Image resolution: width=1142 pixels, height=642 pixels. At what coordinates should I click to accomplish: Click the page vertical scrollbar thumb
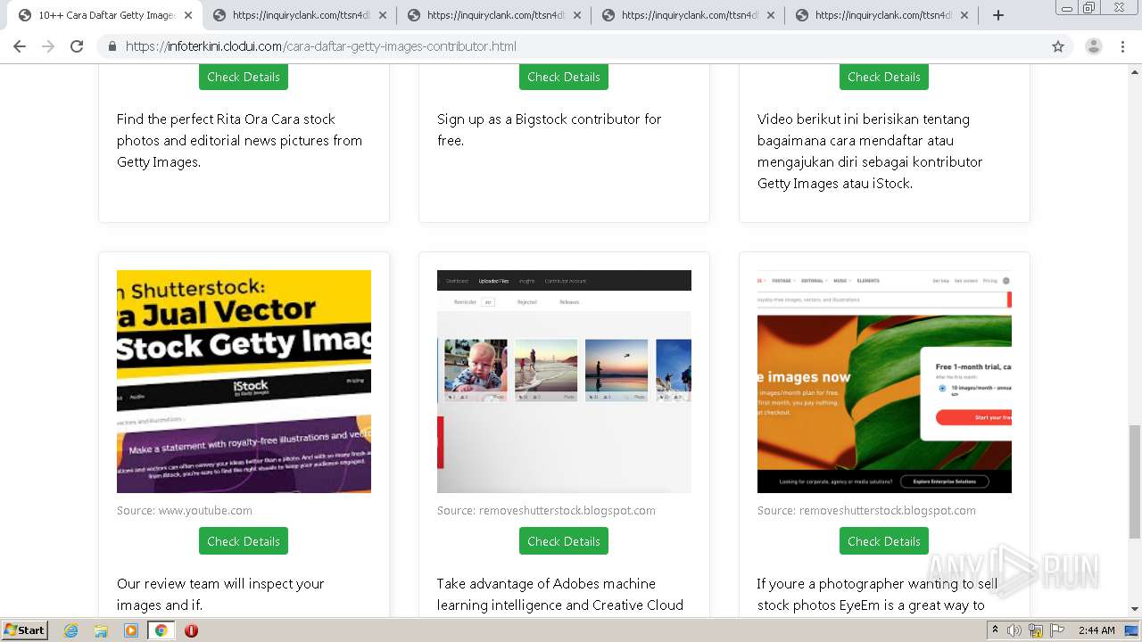(x=1134, y=481)
